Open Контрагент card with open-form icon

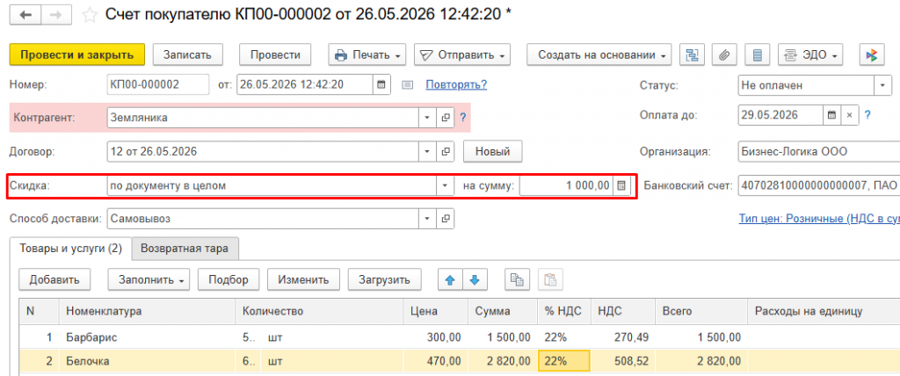(x=445, y=118)
